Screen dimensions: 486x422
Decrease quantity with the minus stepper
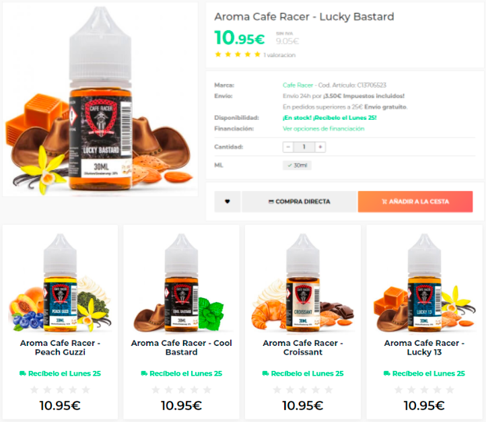tap(288, 147)
